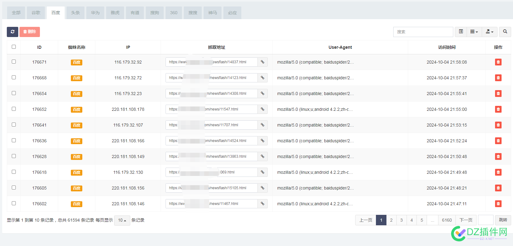Screen dimensions: 513x246
Task: Click the 跳转 jump button
Action: pyautogui.click(x=503, y=220)
